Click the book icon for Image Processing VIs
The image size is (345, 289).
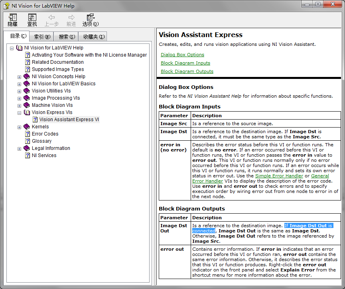point(27,98)
